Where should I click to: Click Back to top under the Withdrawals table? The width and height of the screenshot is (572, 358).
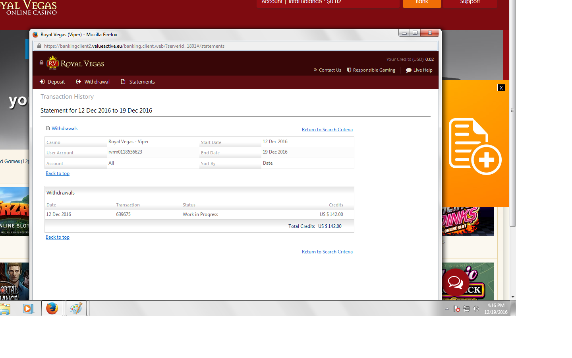(x=58, y=237)
